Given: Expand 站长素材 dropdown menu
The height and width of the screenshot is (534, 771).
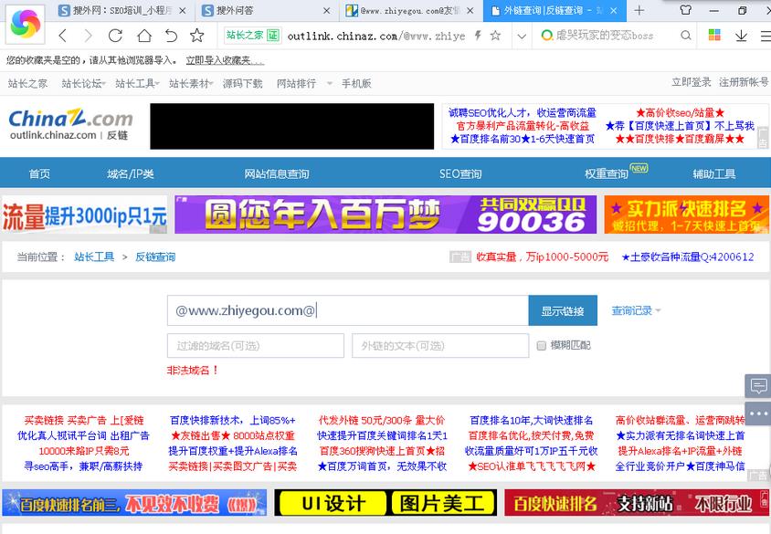Looking at the screenshot, I should (191, 83).
